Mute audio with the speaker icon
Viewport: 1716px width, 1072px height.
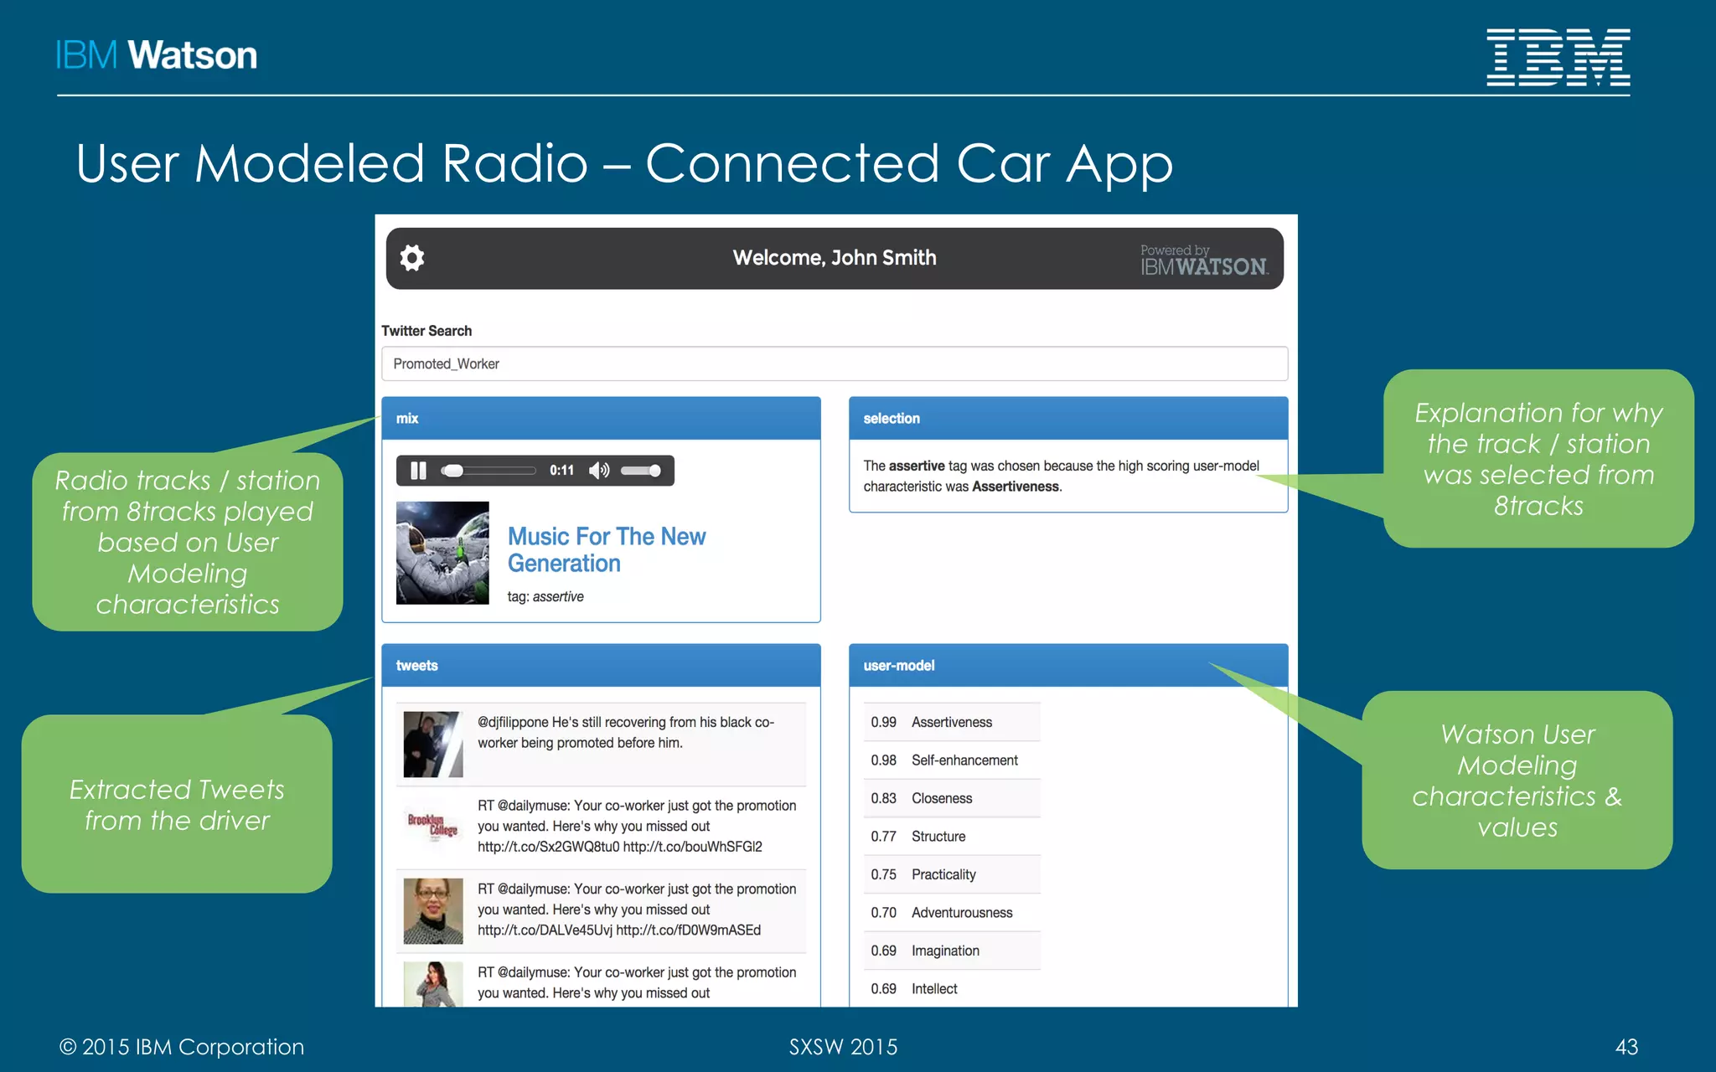click(599, 471)
